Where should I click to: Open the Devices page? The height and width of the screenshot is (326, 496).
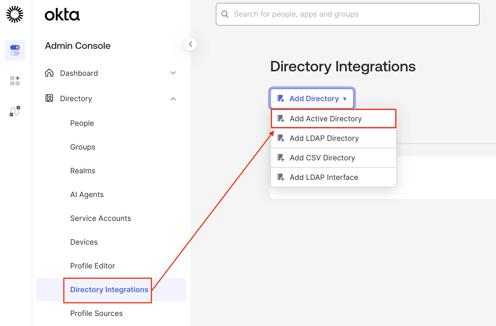point(84,242)
